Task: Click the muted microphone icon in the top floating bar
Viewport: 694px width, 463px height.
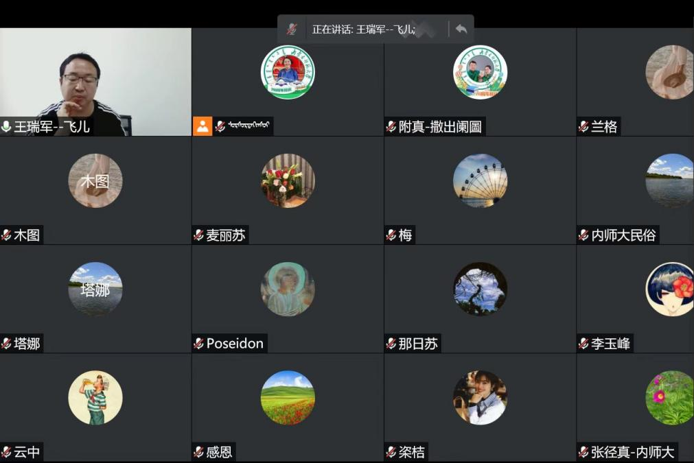Action: coord(292,29)
